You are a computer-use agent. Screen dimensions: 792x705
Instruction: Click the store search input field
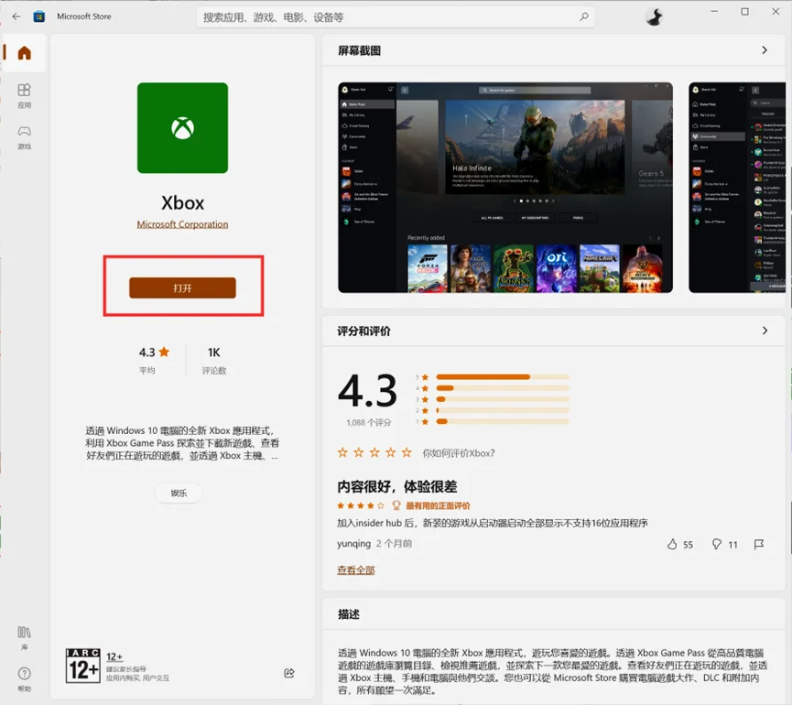click(x=396, y=17)
